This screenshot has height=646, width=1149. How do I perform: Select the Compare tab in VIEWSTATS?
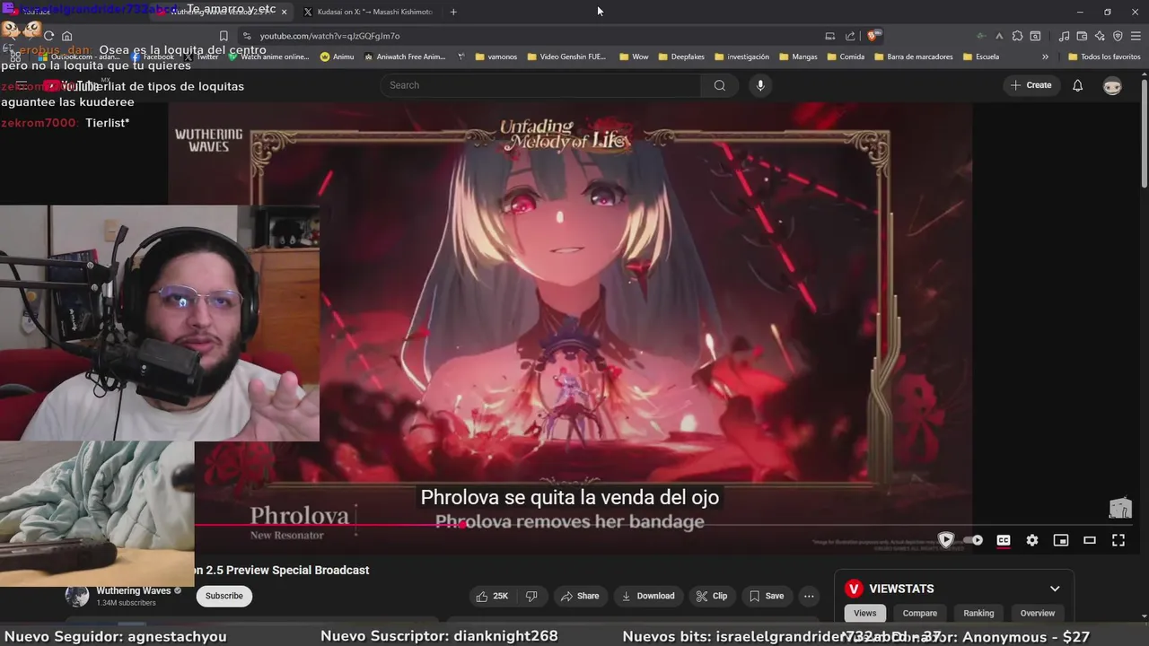pyautogui.click(x=919, y=613)
